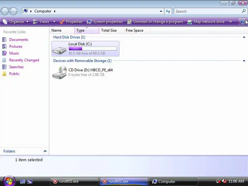This screenshot has height=186, width=248.
Task: Click the Music icon in Favorite Links
Action: (4, 53)
